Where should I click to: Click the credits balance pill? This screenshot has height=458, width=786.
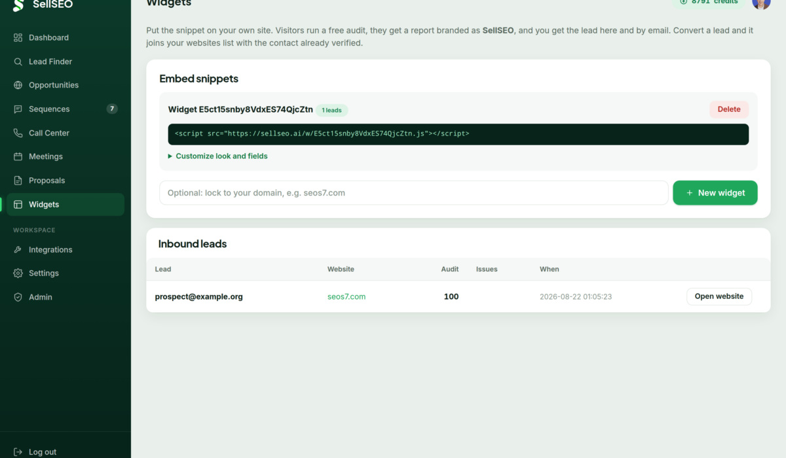coord(709,3)
